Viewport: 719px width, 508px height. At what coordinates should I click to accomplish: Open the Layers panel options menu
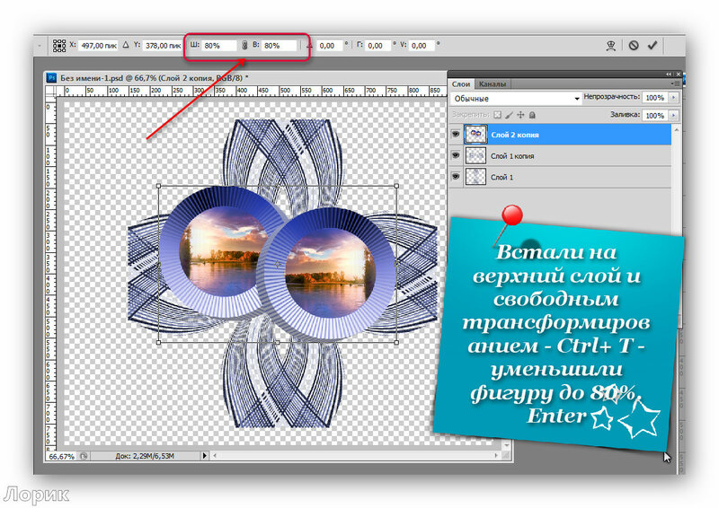pos(675,83)
